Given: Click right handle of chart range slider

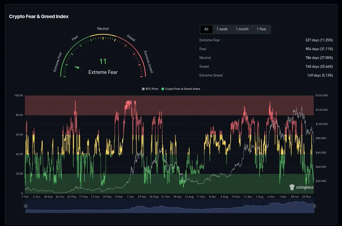Looking at the screenshot, I should click(314, 206).
